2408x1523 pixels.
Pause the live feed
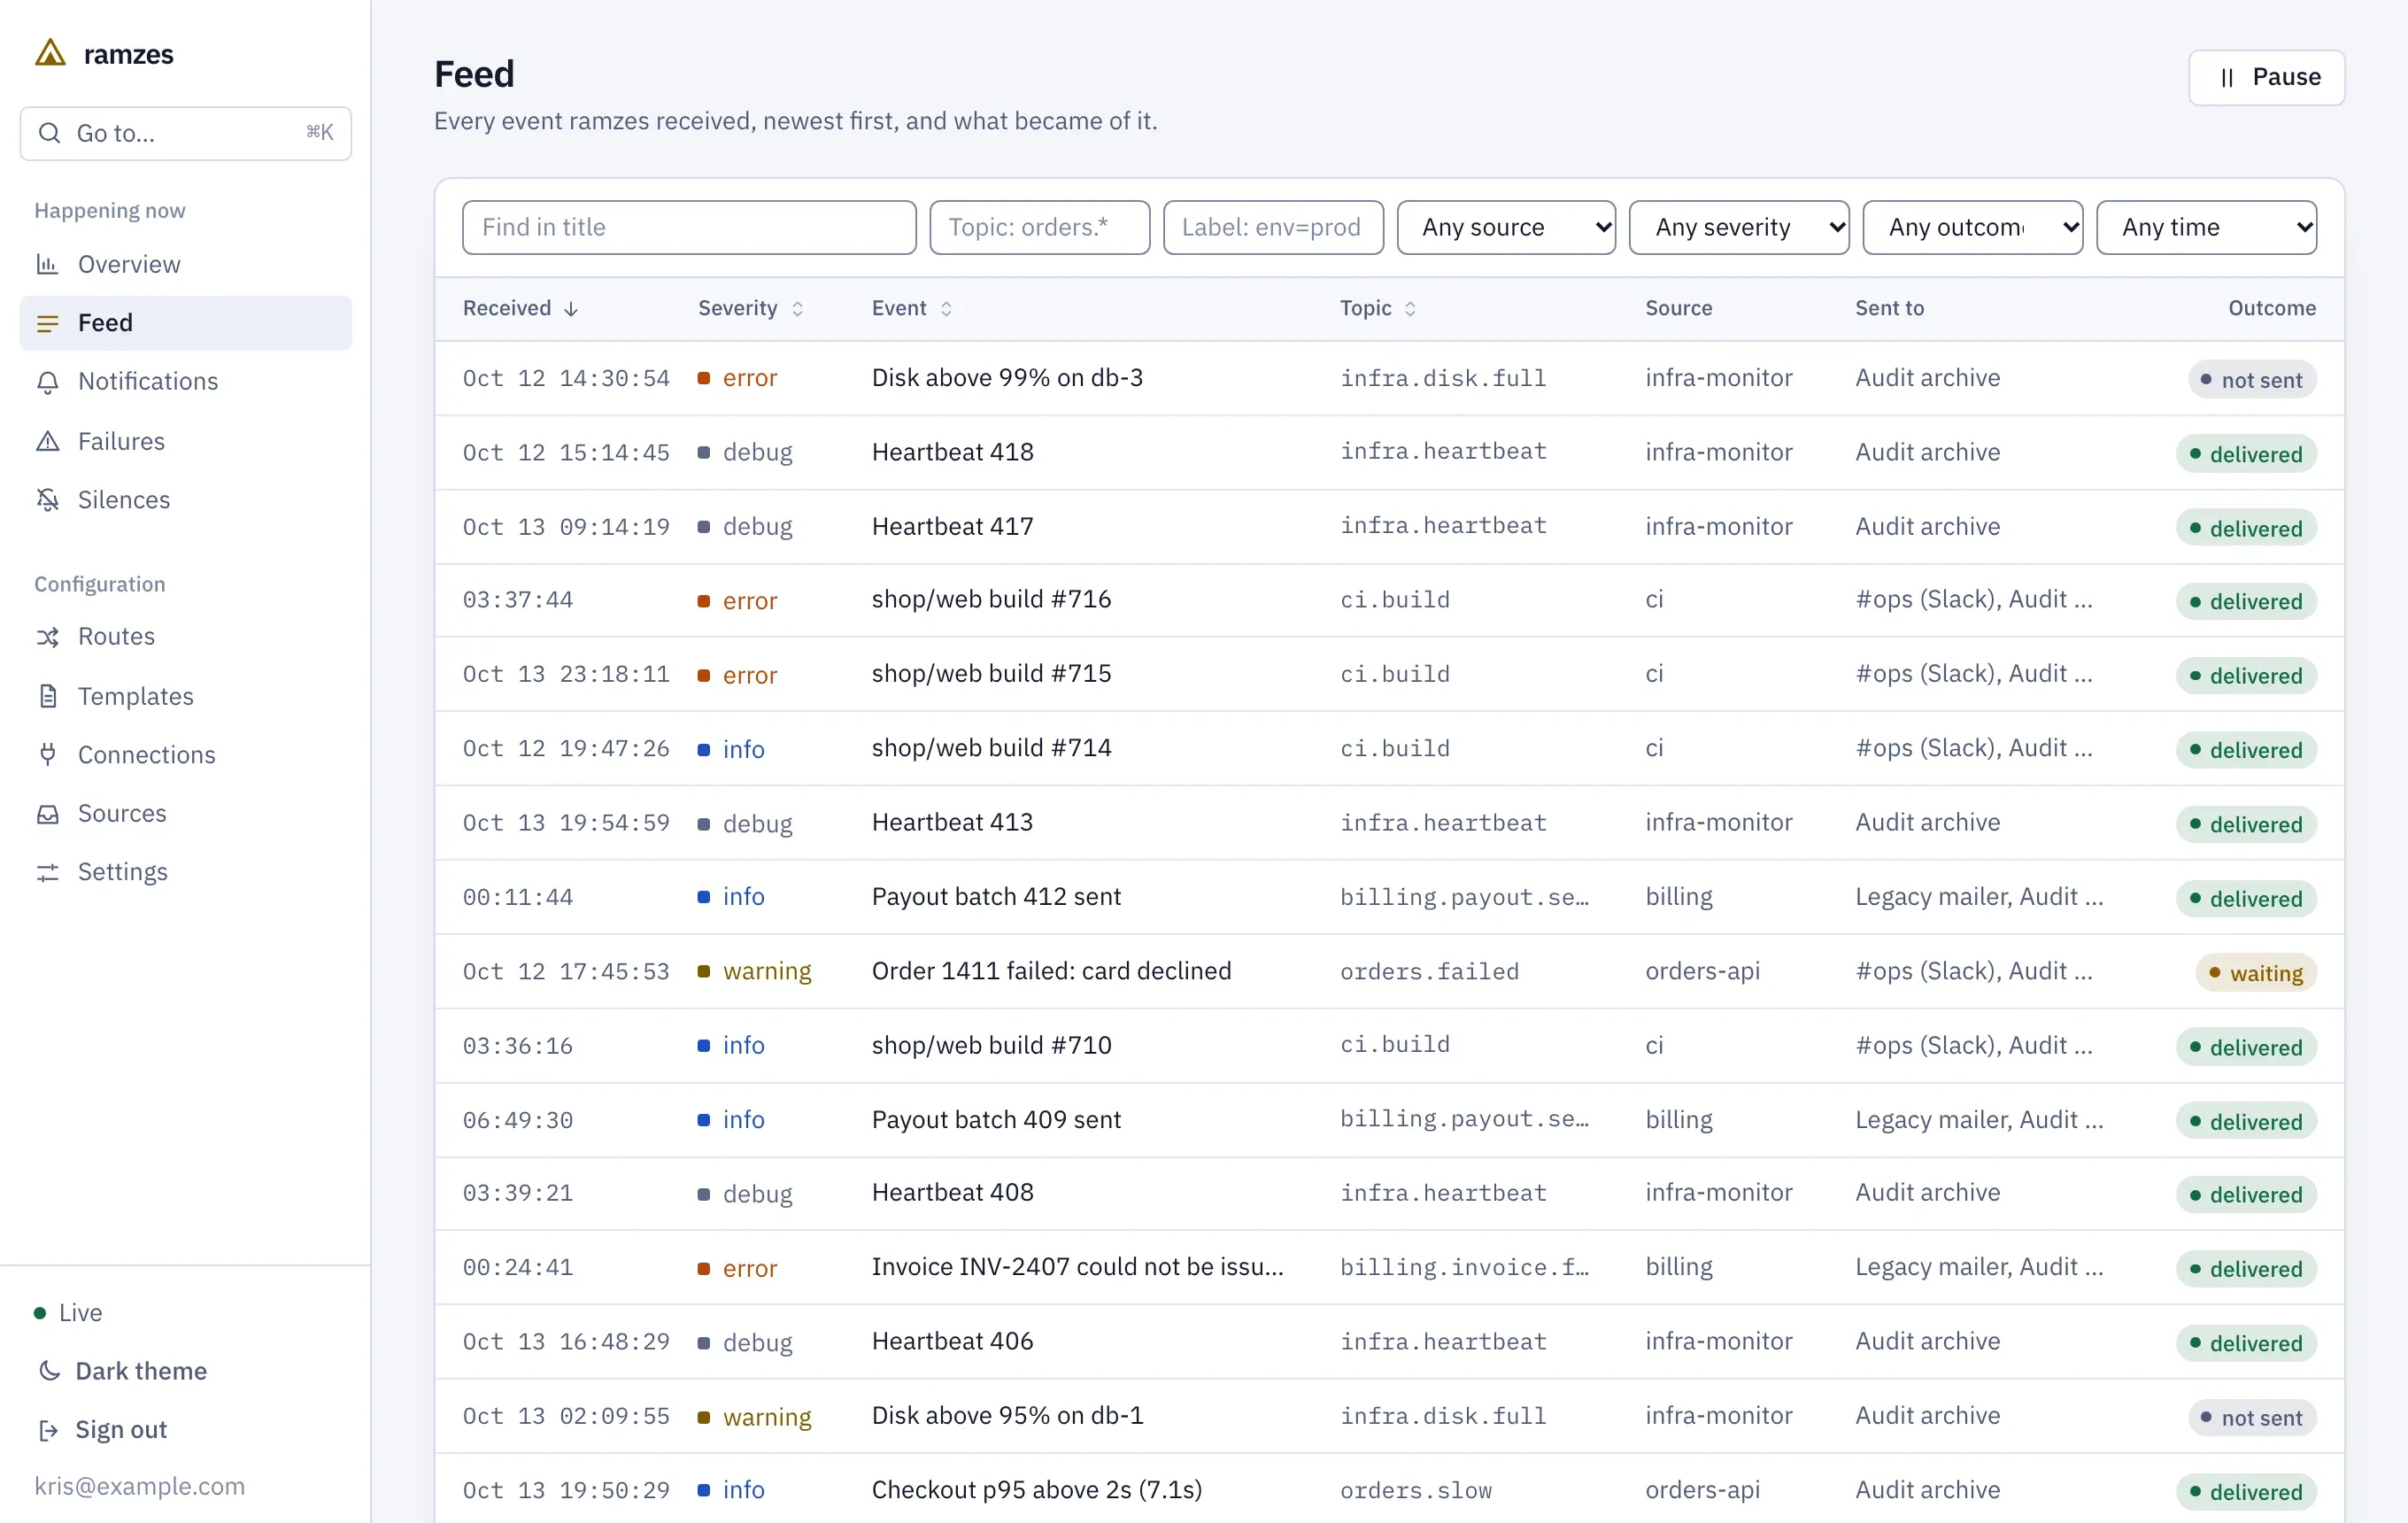2266,78
